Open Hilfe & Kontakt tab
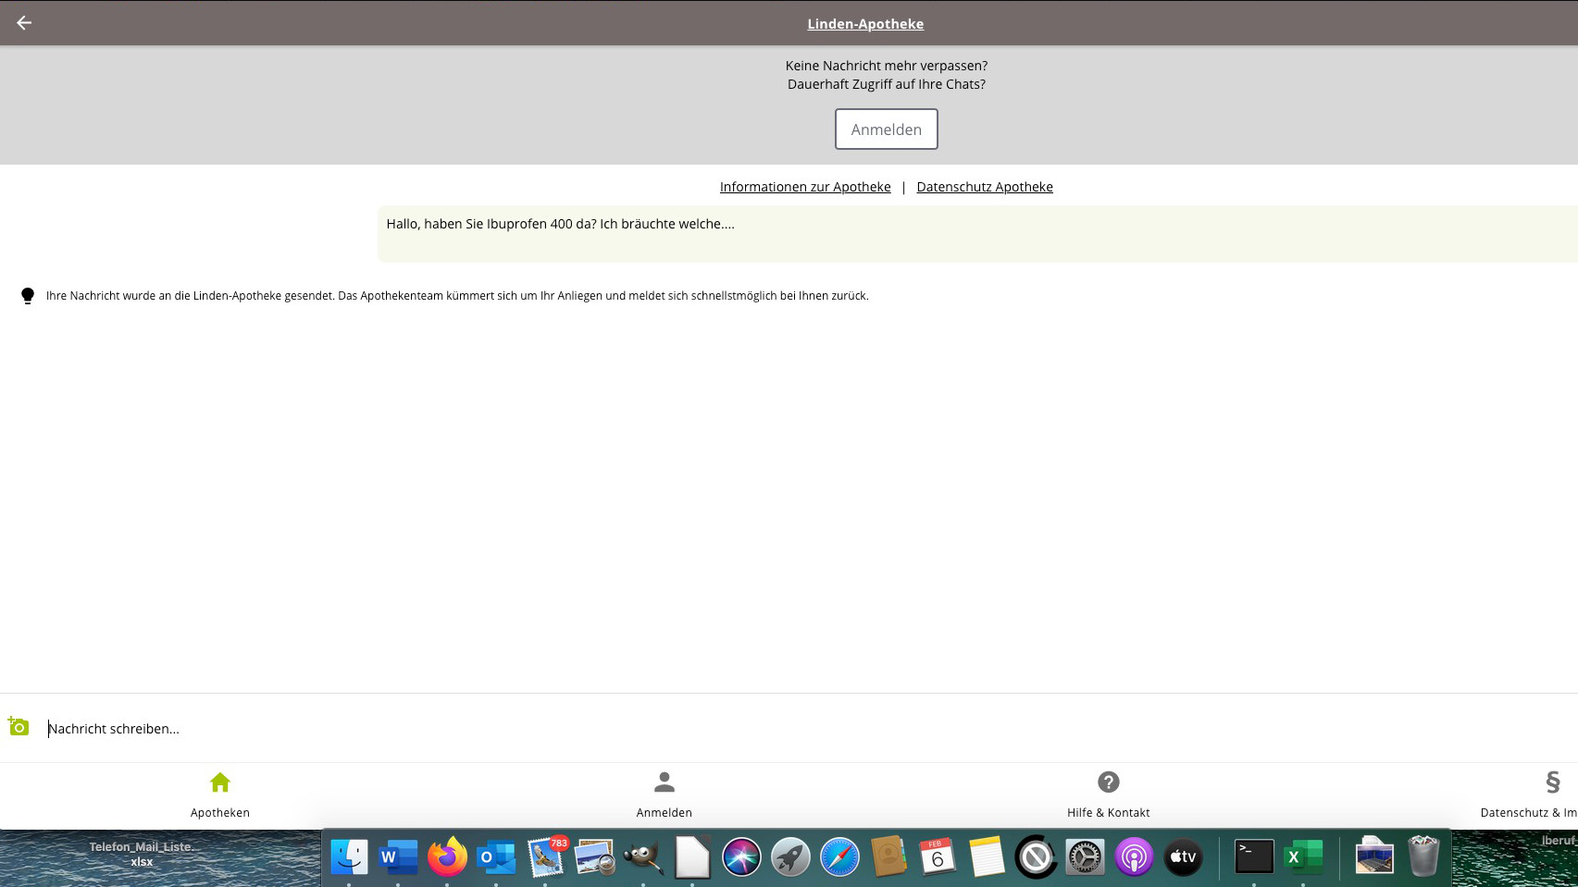Image resolution: width=1578 pixels, height=887 pixels. 1108,795
